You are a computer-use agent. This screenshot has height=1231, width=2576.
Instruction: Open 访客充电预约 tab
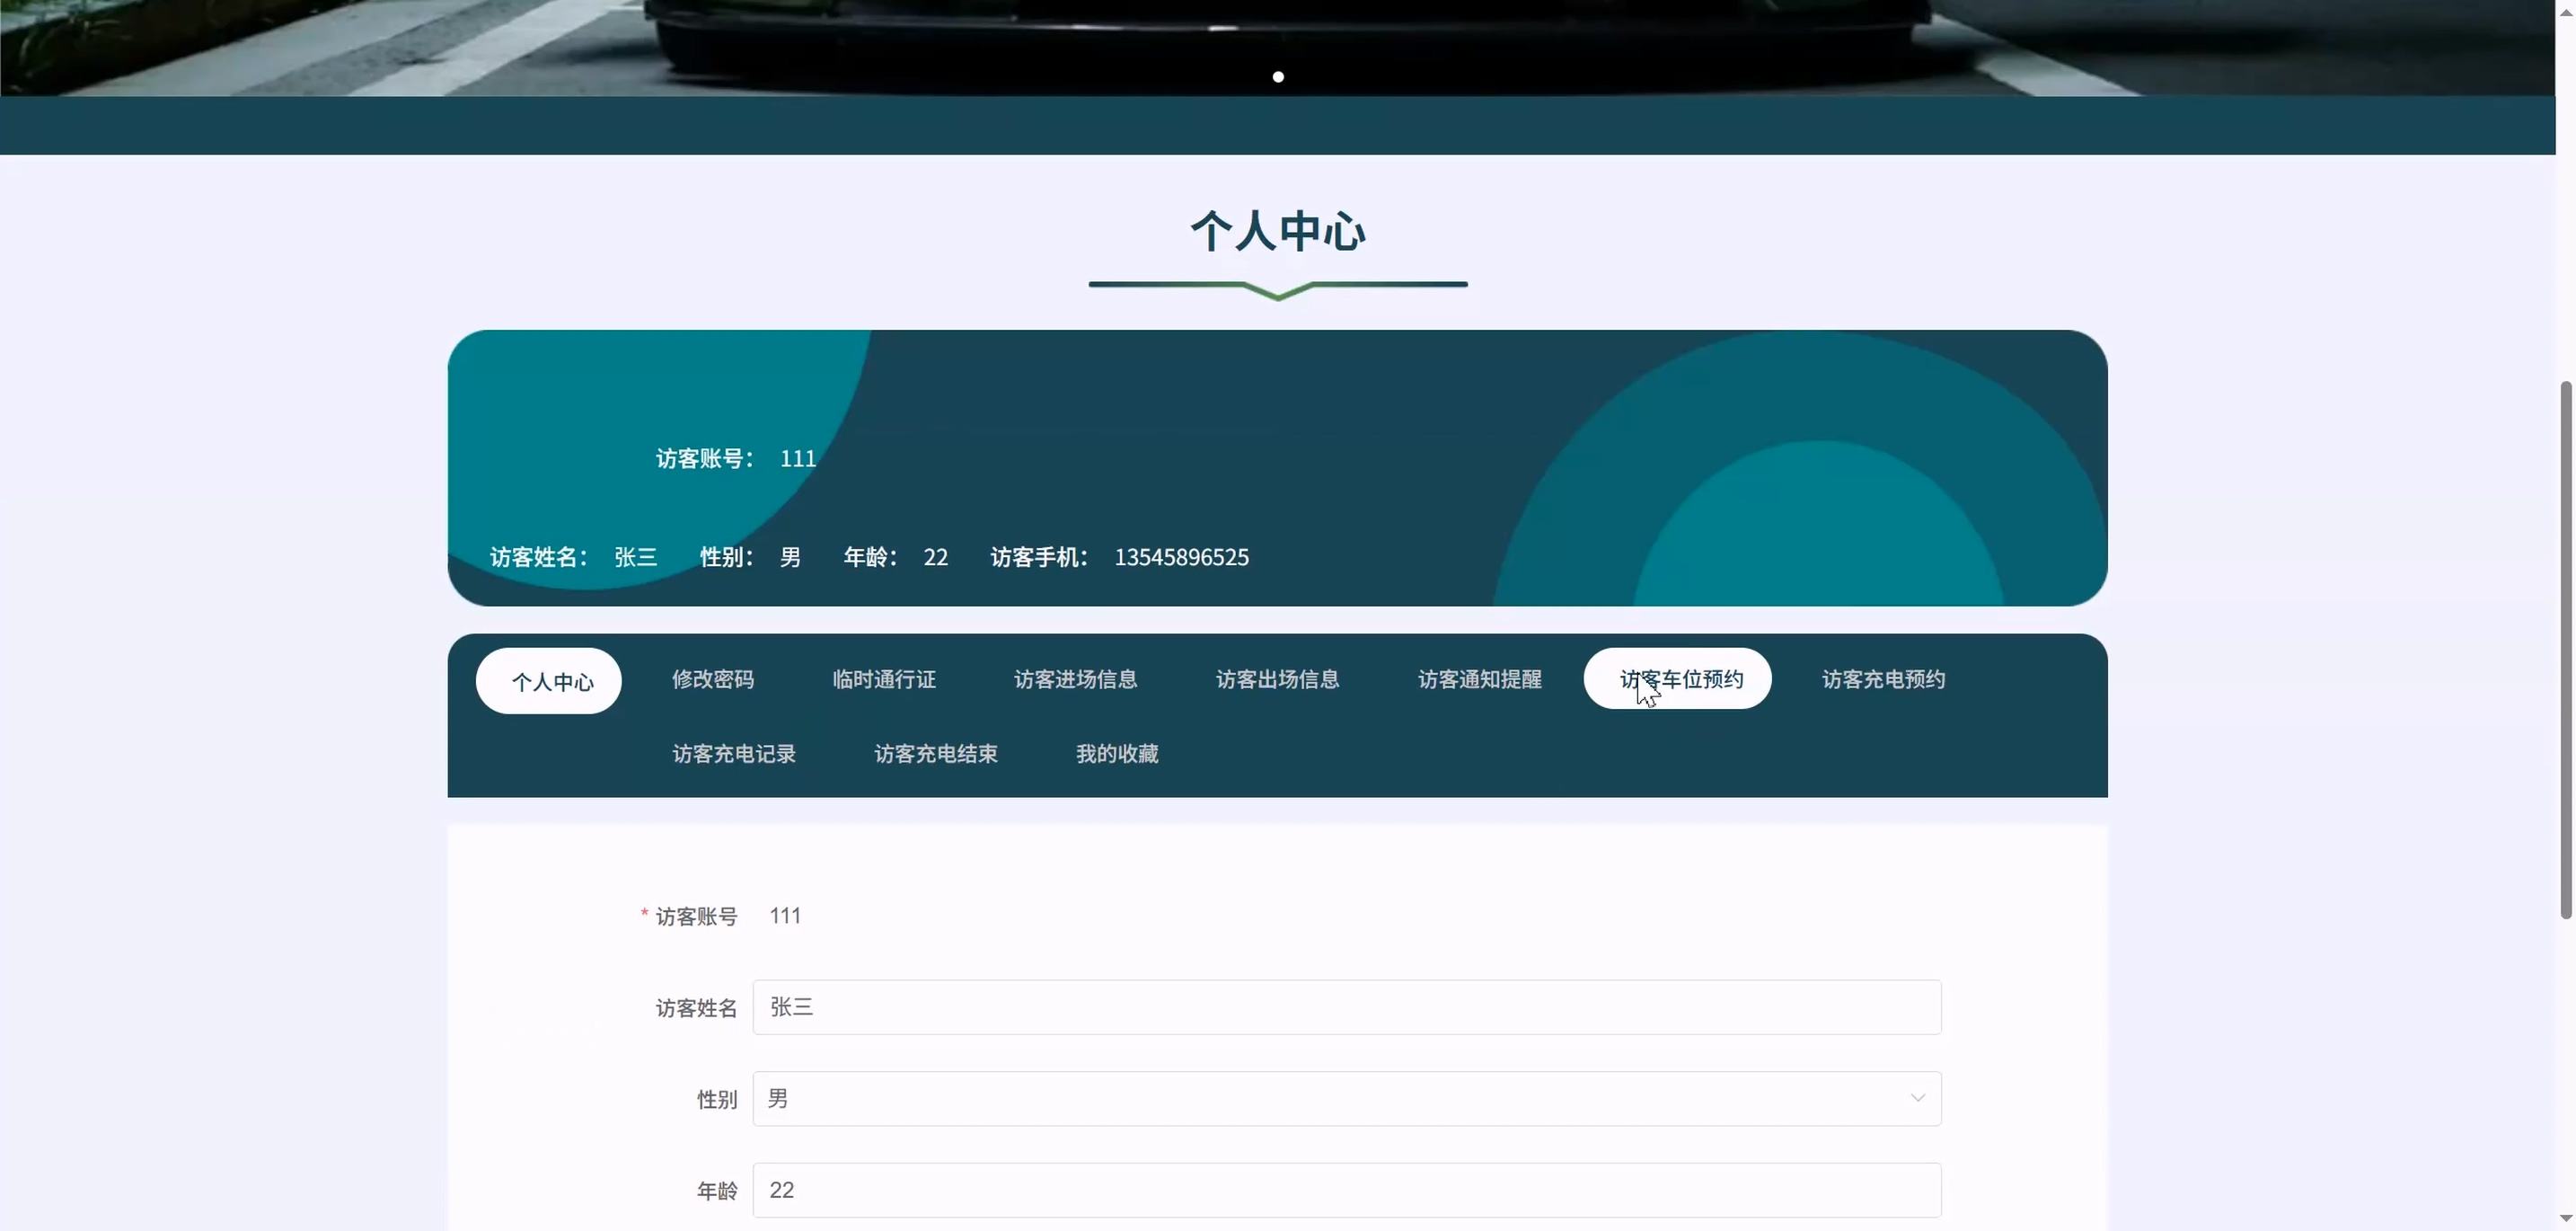coord(1883,679)
